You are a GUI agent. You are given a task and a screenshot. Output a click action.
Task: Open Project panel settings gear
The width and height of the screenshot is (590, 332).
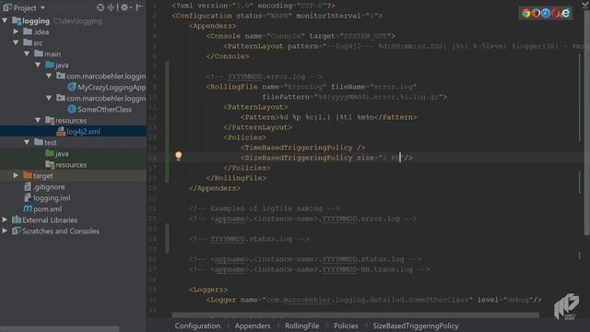tap(124, 7)
